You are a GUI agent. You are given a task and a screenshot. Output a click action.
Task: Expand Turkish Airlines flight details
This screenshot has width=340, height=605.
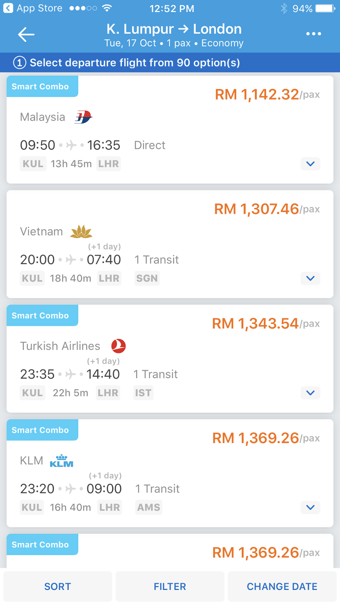[310, 393]
